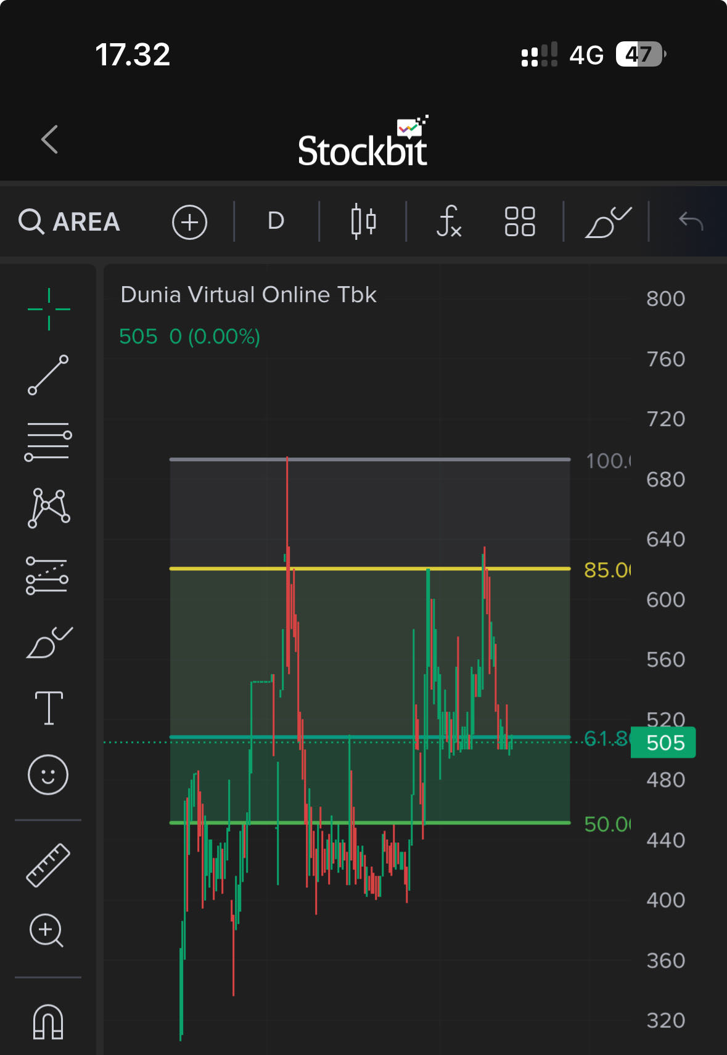The image size is (727, 1055).
Task: Open the fx indicators menu
Action: pos(448,221)
